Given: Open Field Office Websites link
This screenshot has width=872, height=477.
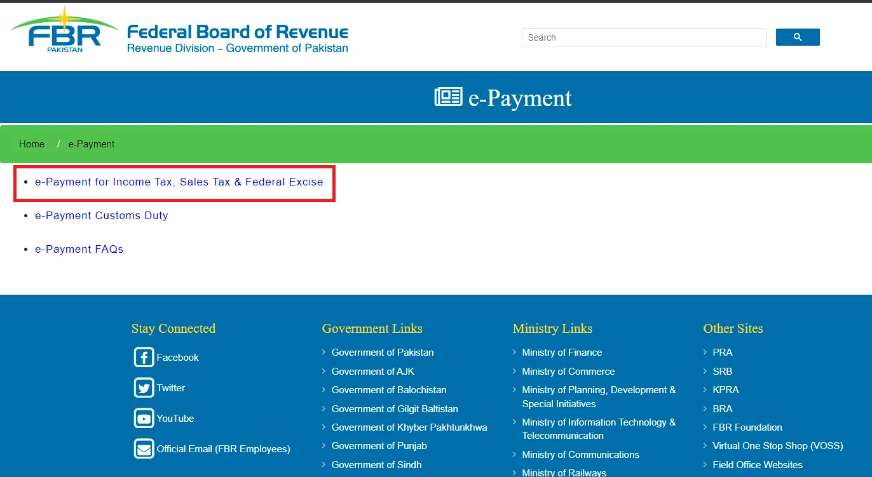Looking at the screenshot, I should point(758,465).
